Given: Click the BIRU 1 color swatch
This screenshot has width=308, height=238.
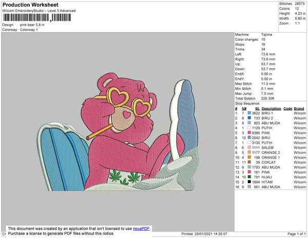Looking at the screenshot, I should [249, 113].
